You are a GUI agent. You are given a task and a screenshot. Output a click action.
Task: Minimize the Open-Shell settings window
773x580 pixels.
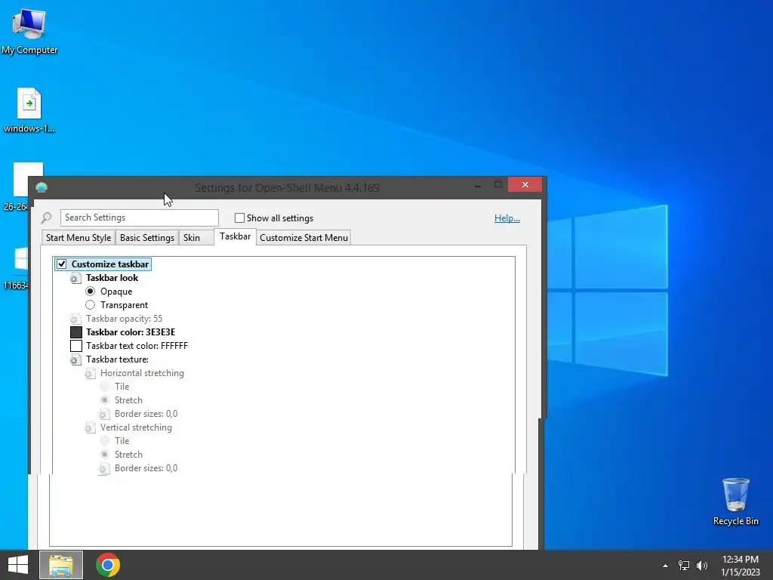coord(478,186)
